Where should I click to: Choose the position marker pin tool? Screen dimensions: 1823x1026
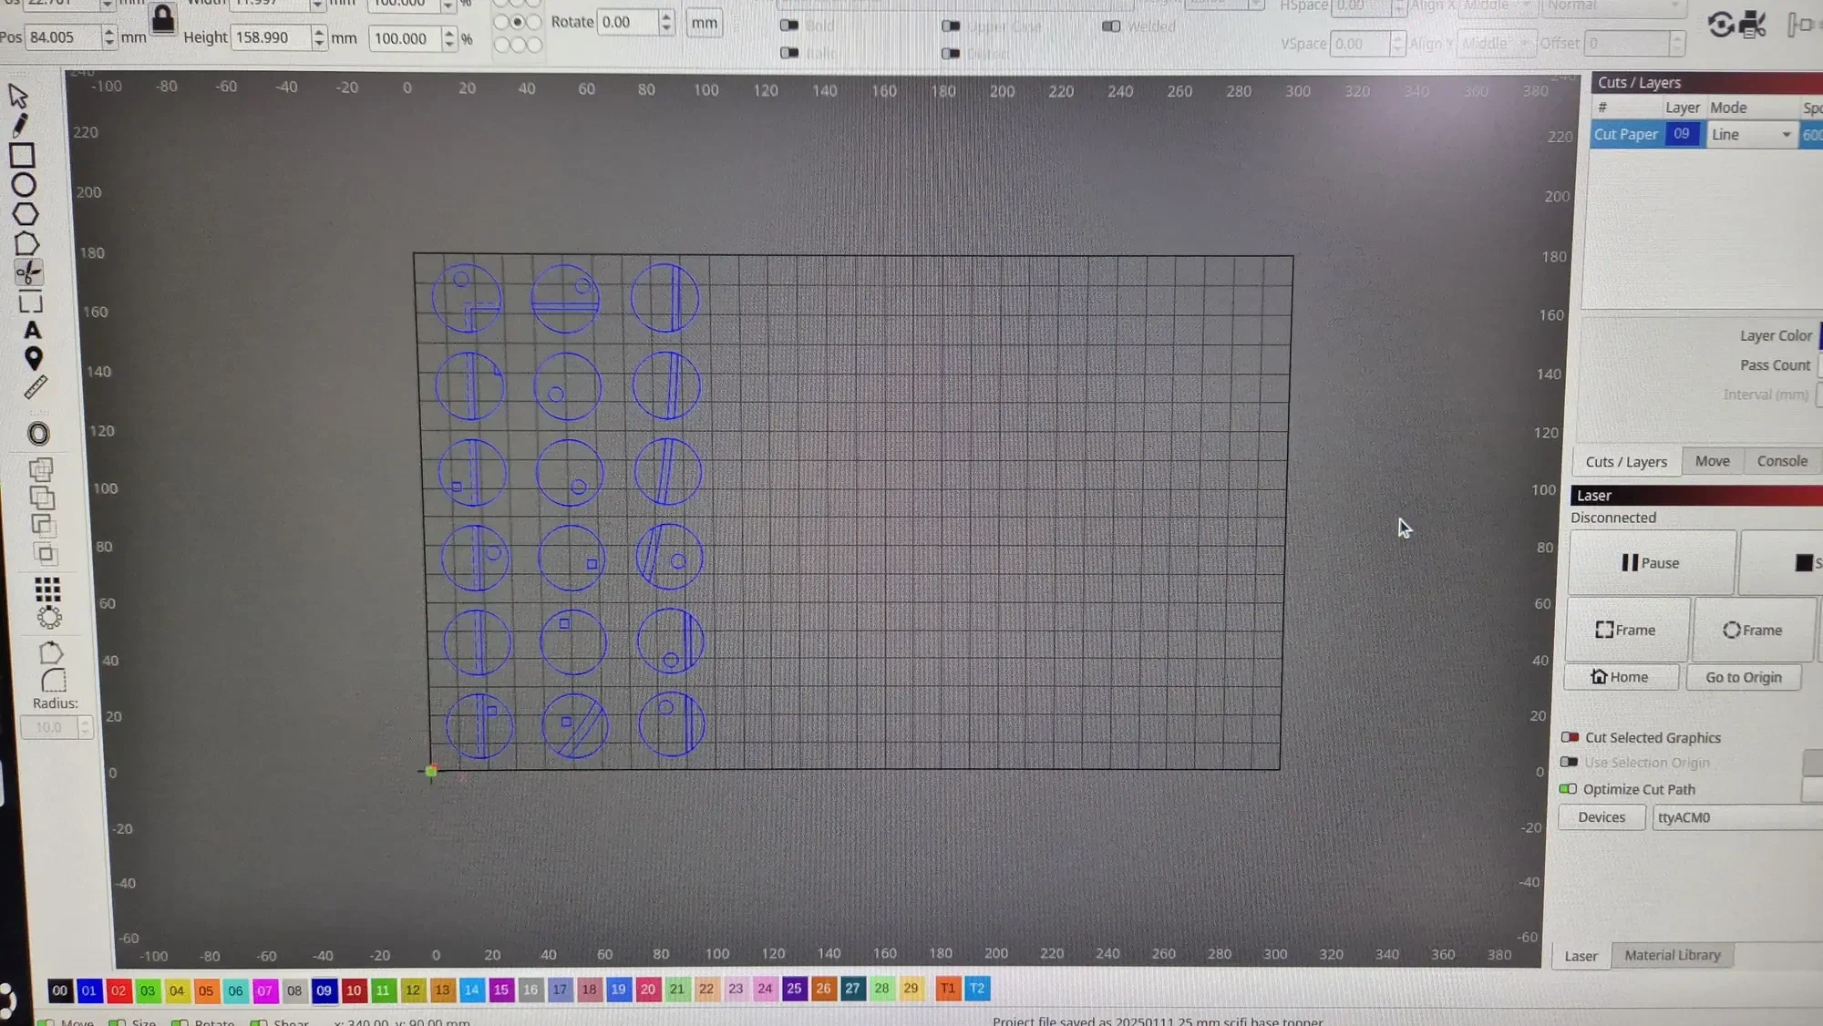click(x=34, y=358)
